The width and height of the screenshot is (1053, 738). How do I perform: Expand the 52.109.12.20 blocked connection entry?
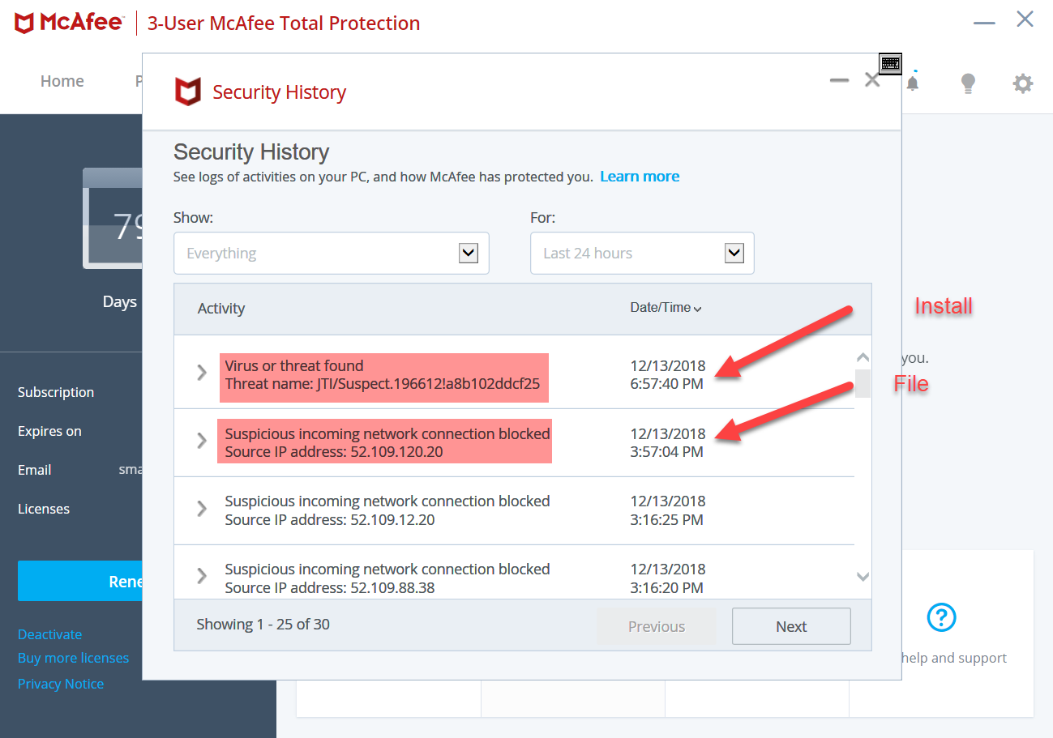coord(202,508)
